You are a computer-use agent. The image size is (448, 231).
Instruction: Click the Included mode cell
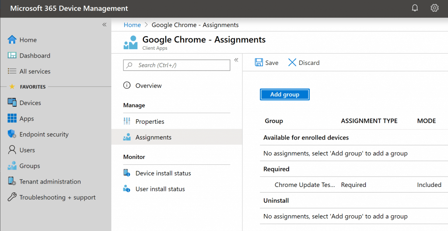(x=429, y=185)
